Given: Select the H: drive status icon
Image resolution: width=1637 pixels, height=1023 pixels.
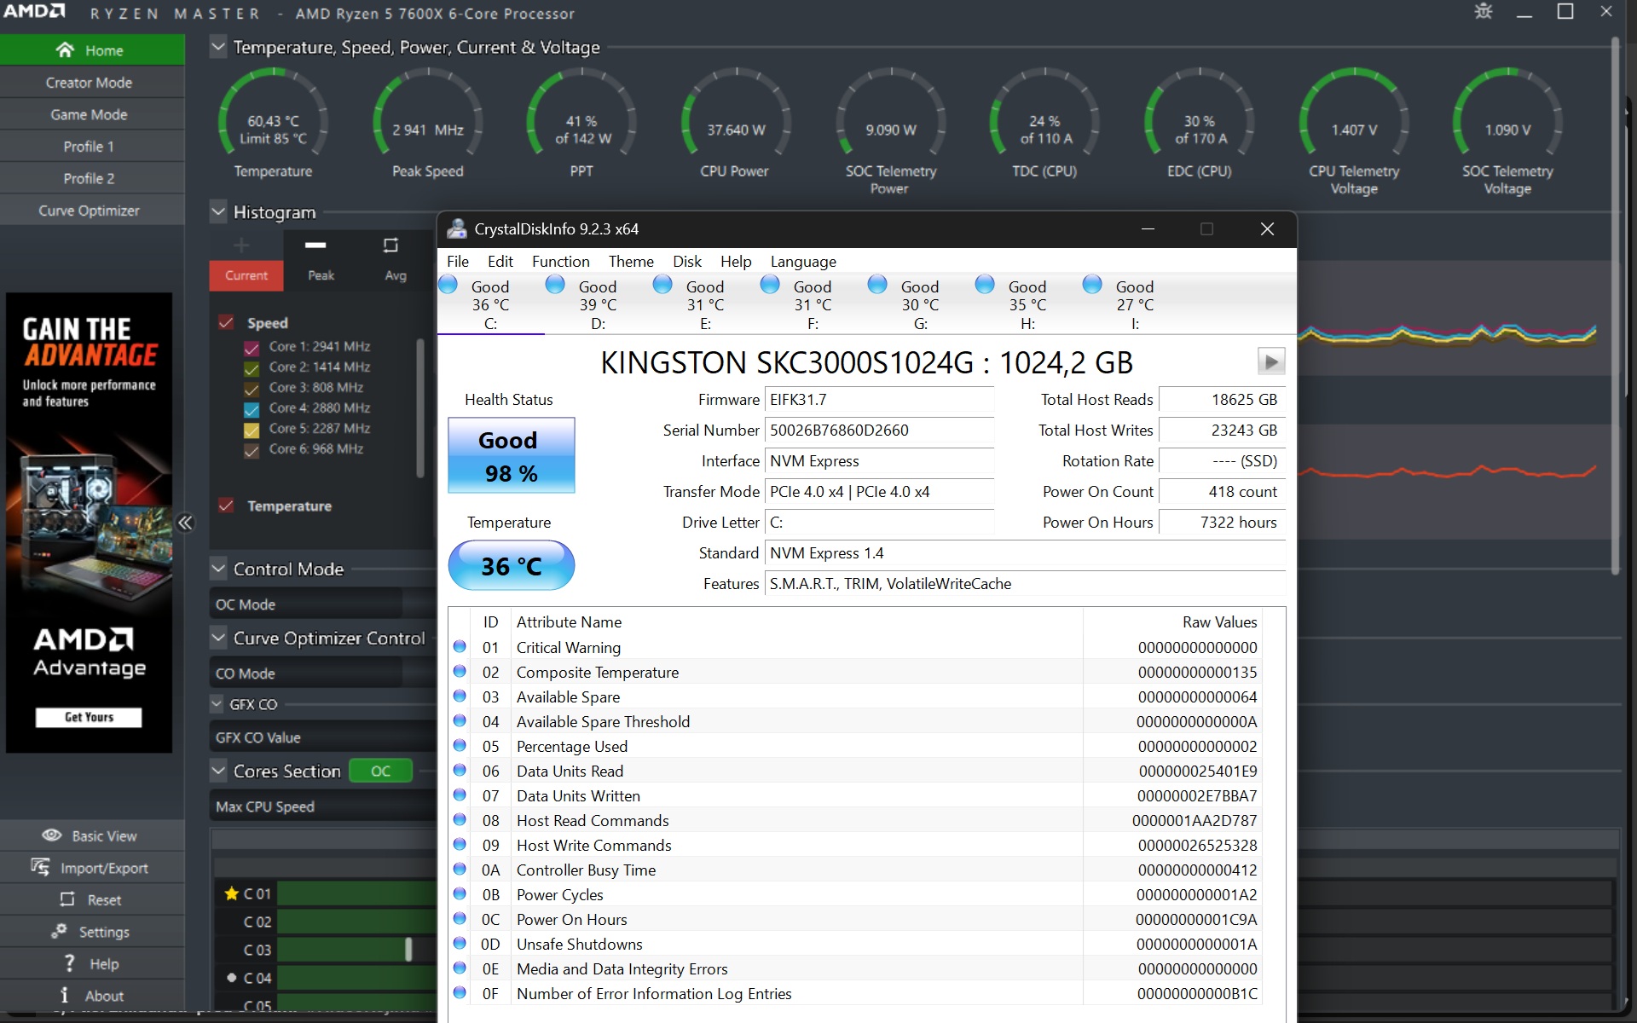Looking at the screenshot, I should (985, 286).
